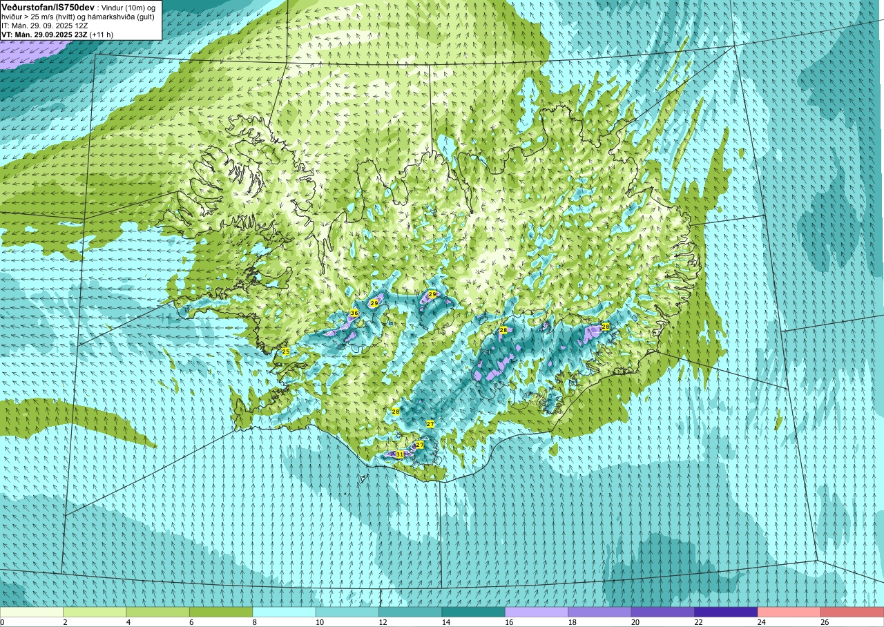
Task: Click the yellow gust label "31"
Action: 399,454
